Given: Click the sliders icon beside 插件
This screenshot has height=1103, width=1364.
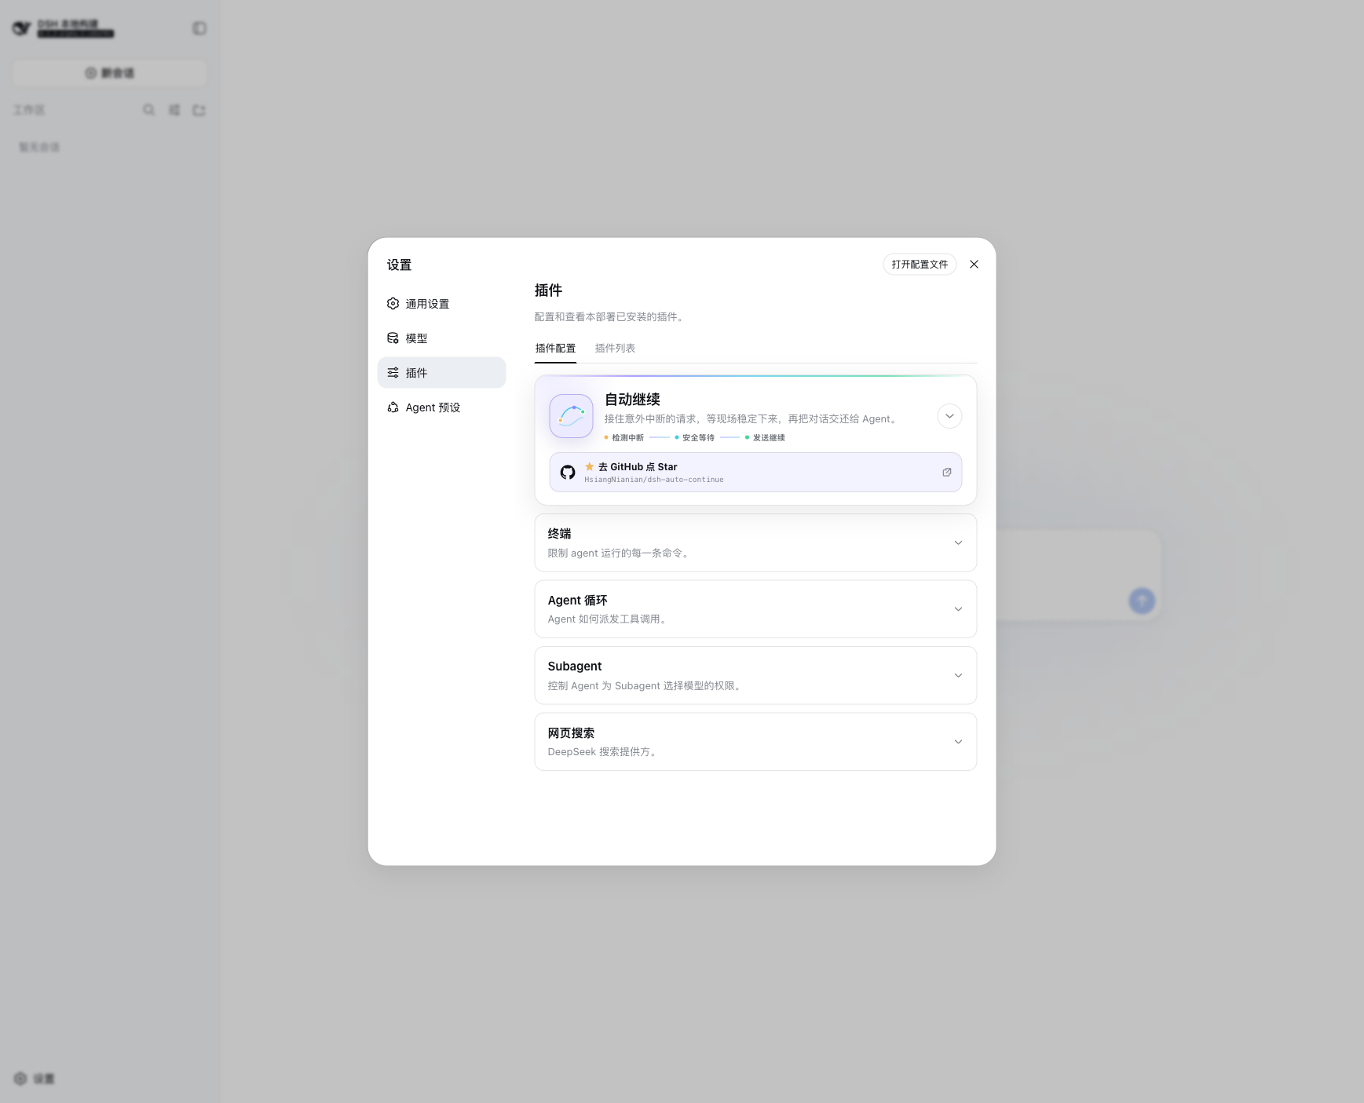Looking at the screenshot, I should point(393,373).
